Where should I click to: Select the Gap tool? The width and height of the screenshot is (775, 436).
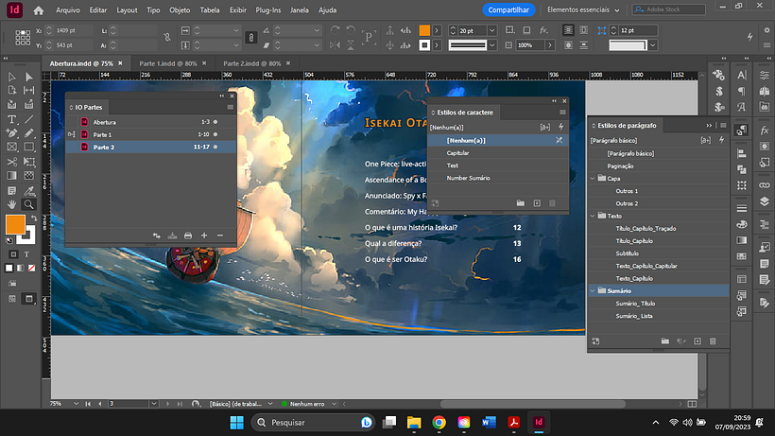coord(28,90)
